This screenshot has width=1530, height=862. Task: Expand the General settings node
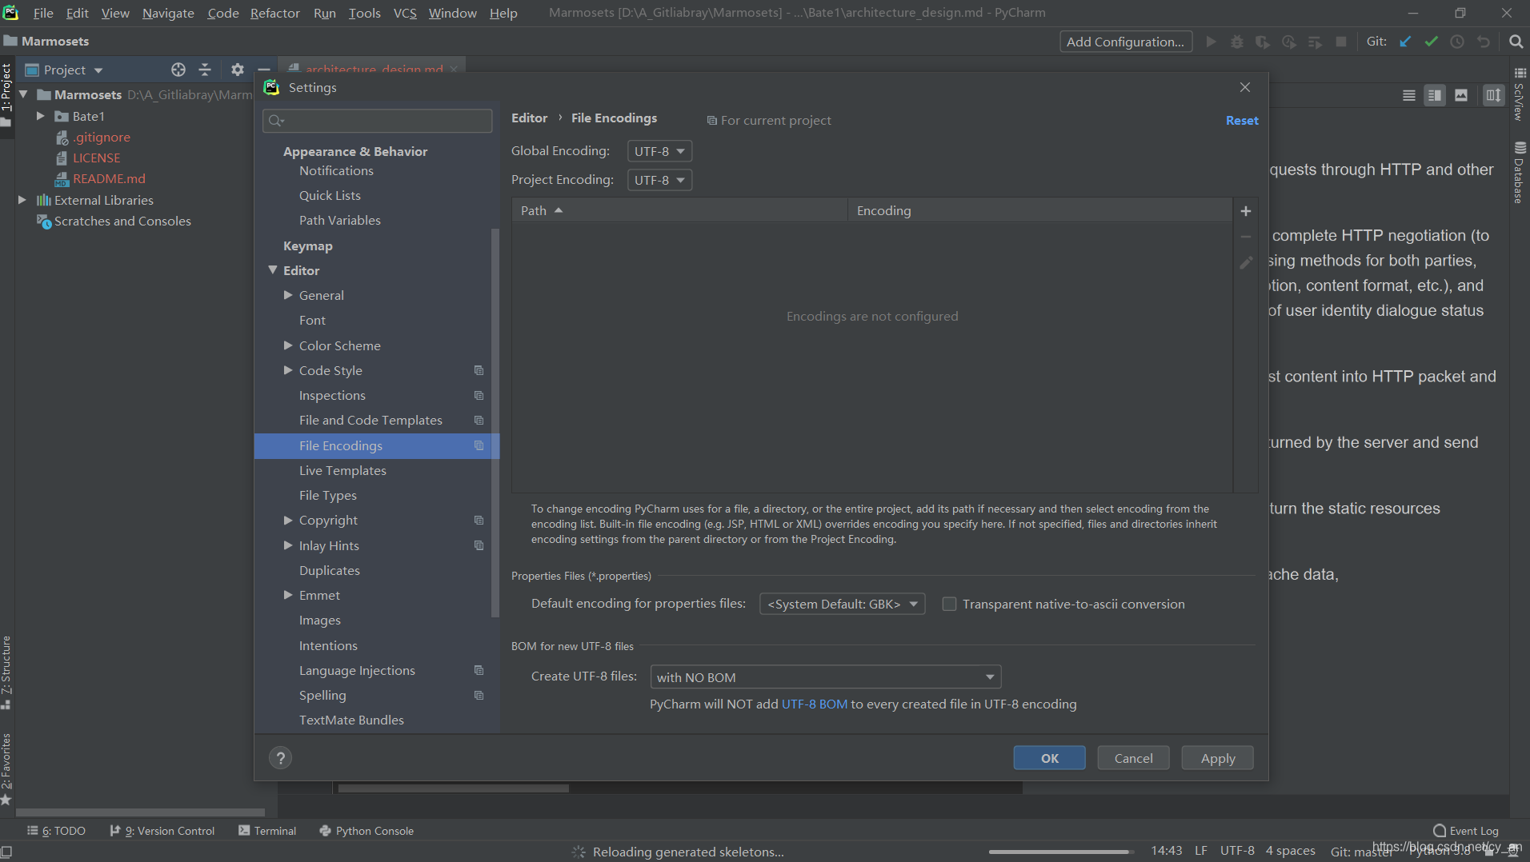pos(288,295)
